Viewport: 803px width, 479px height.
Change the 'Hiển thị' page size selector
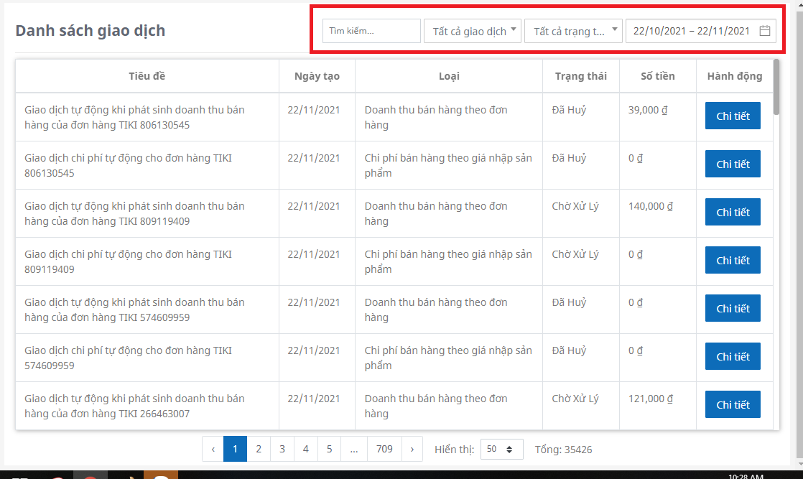point(501,450)
